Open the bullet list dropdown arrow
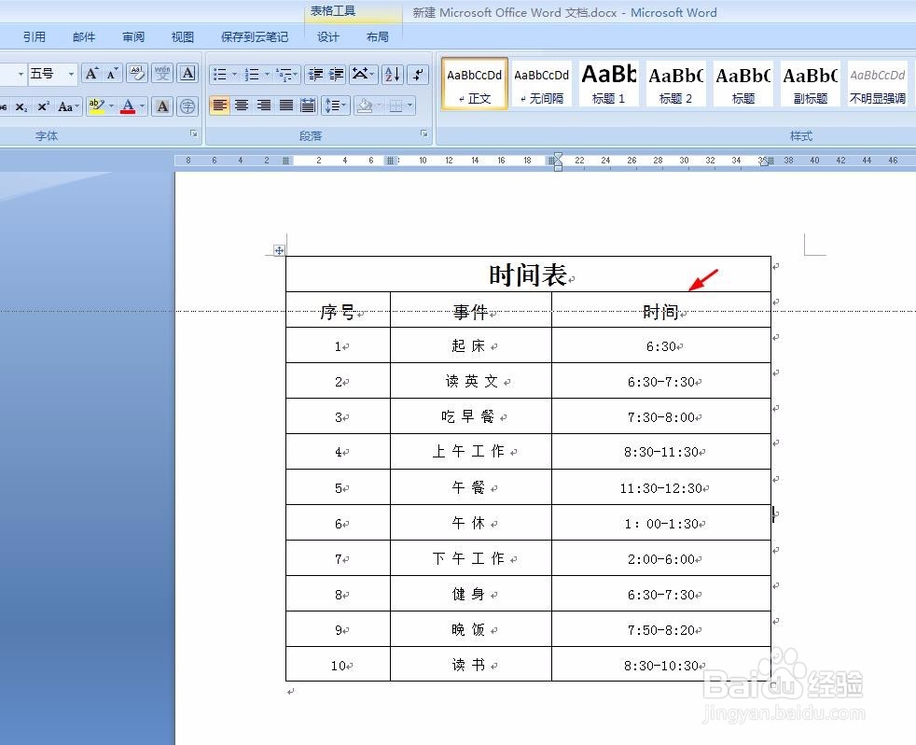 pyautogui.click(x=234, y=73)
